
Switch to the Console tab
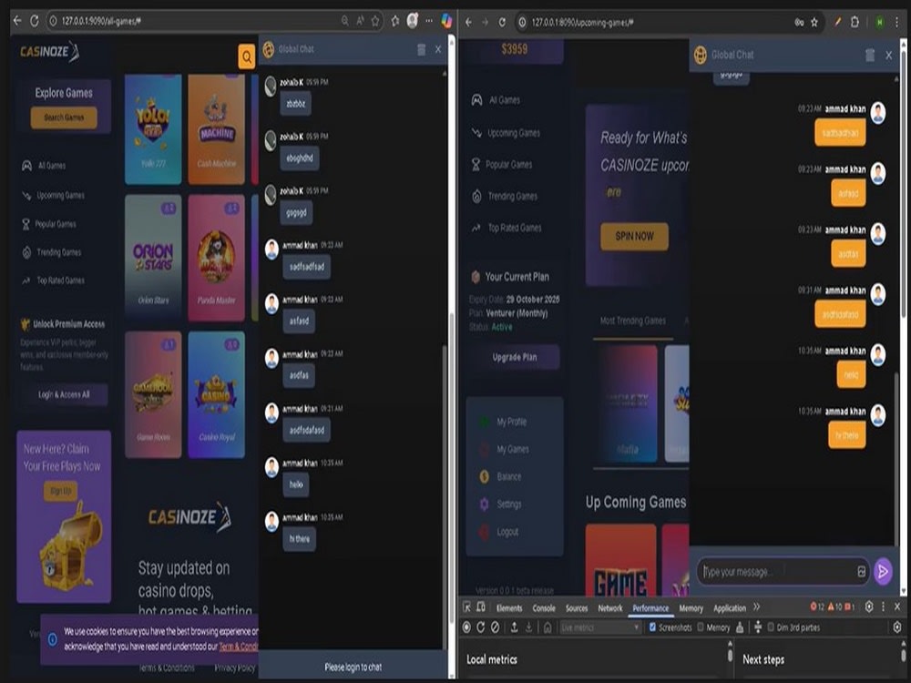544,608
